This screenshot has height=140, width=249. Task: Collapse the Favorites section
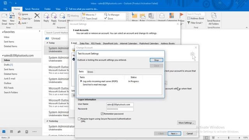click(3, 32)
